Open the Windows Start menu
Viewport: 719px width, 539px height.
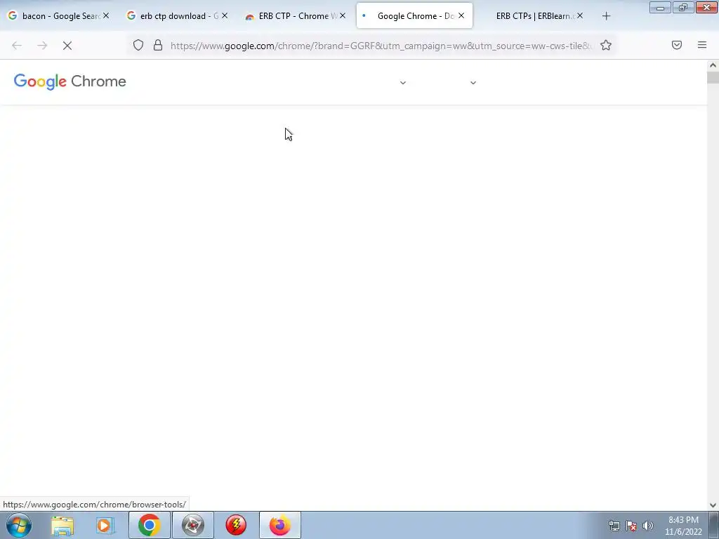pyautogui.click(x=19, y=525)
